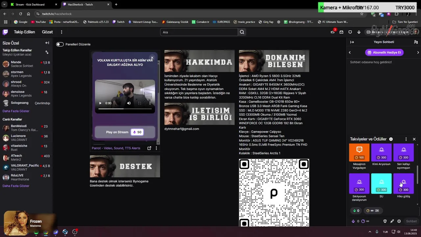Click the disabled Sohbet send button
This screenshot has height=237, width=421.
pos(411,221)
